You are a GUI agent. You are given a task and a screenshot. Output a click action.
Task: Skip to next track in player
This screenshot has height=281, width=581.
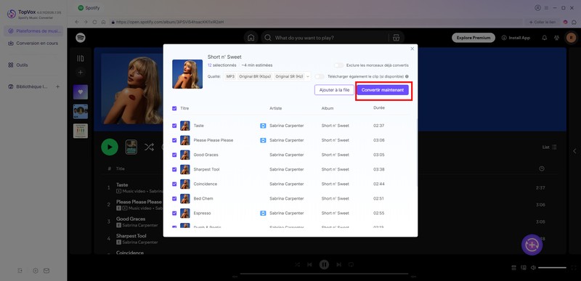338,265
